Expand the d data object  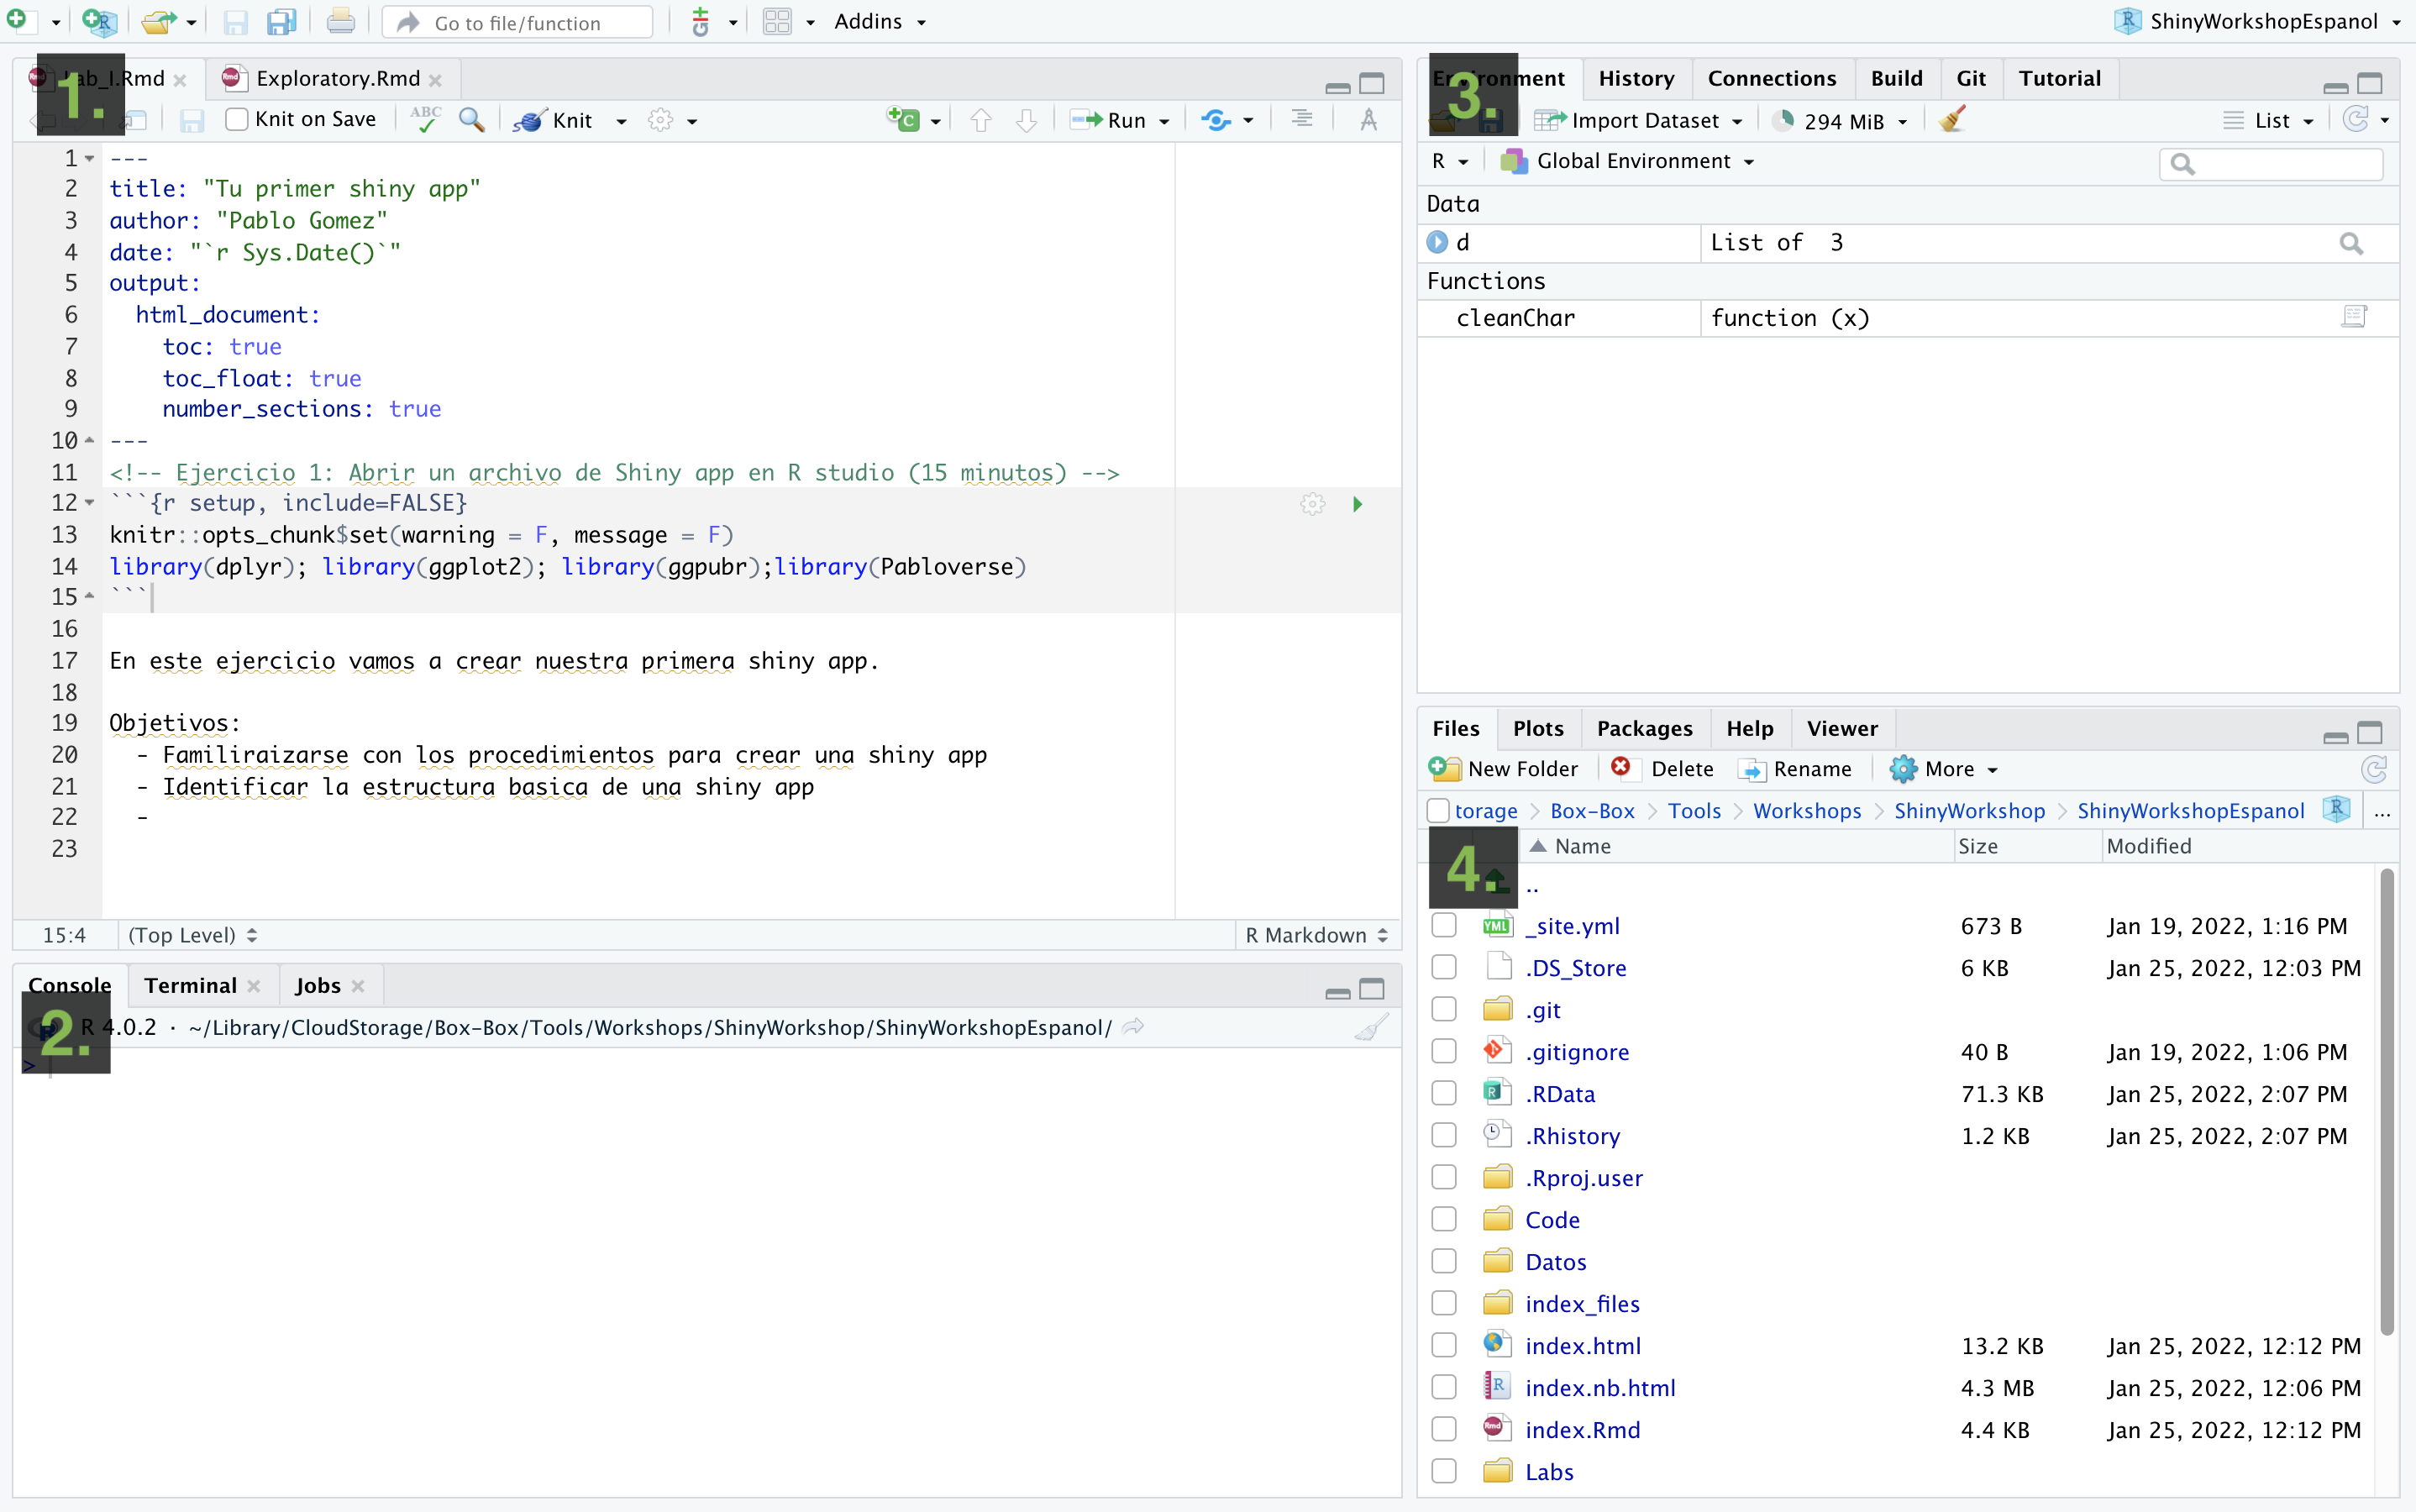(1437, 242)
